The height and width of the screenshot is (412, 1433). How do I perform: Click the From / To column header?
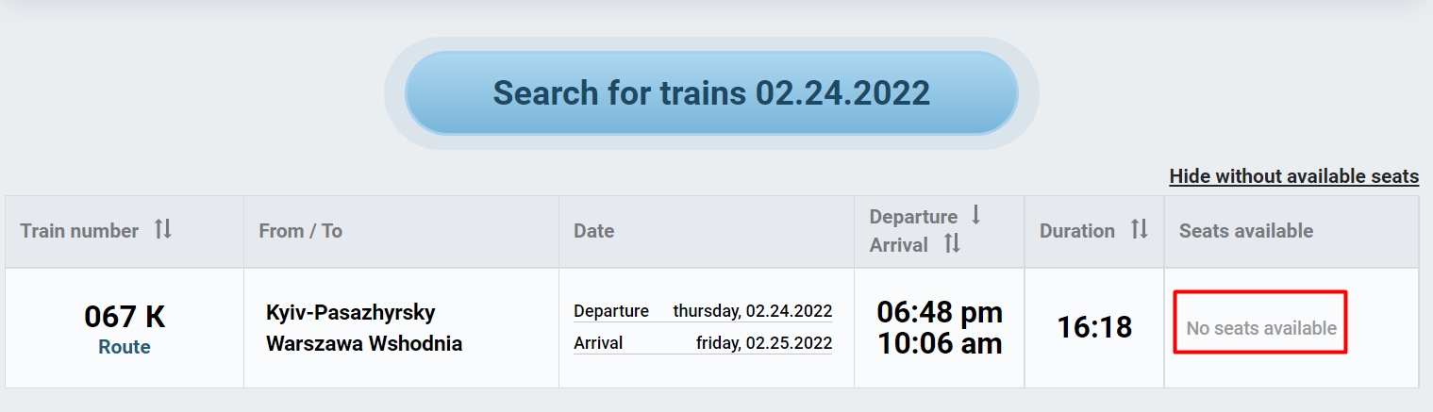pos(300,231)
